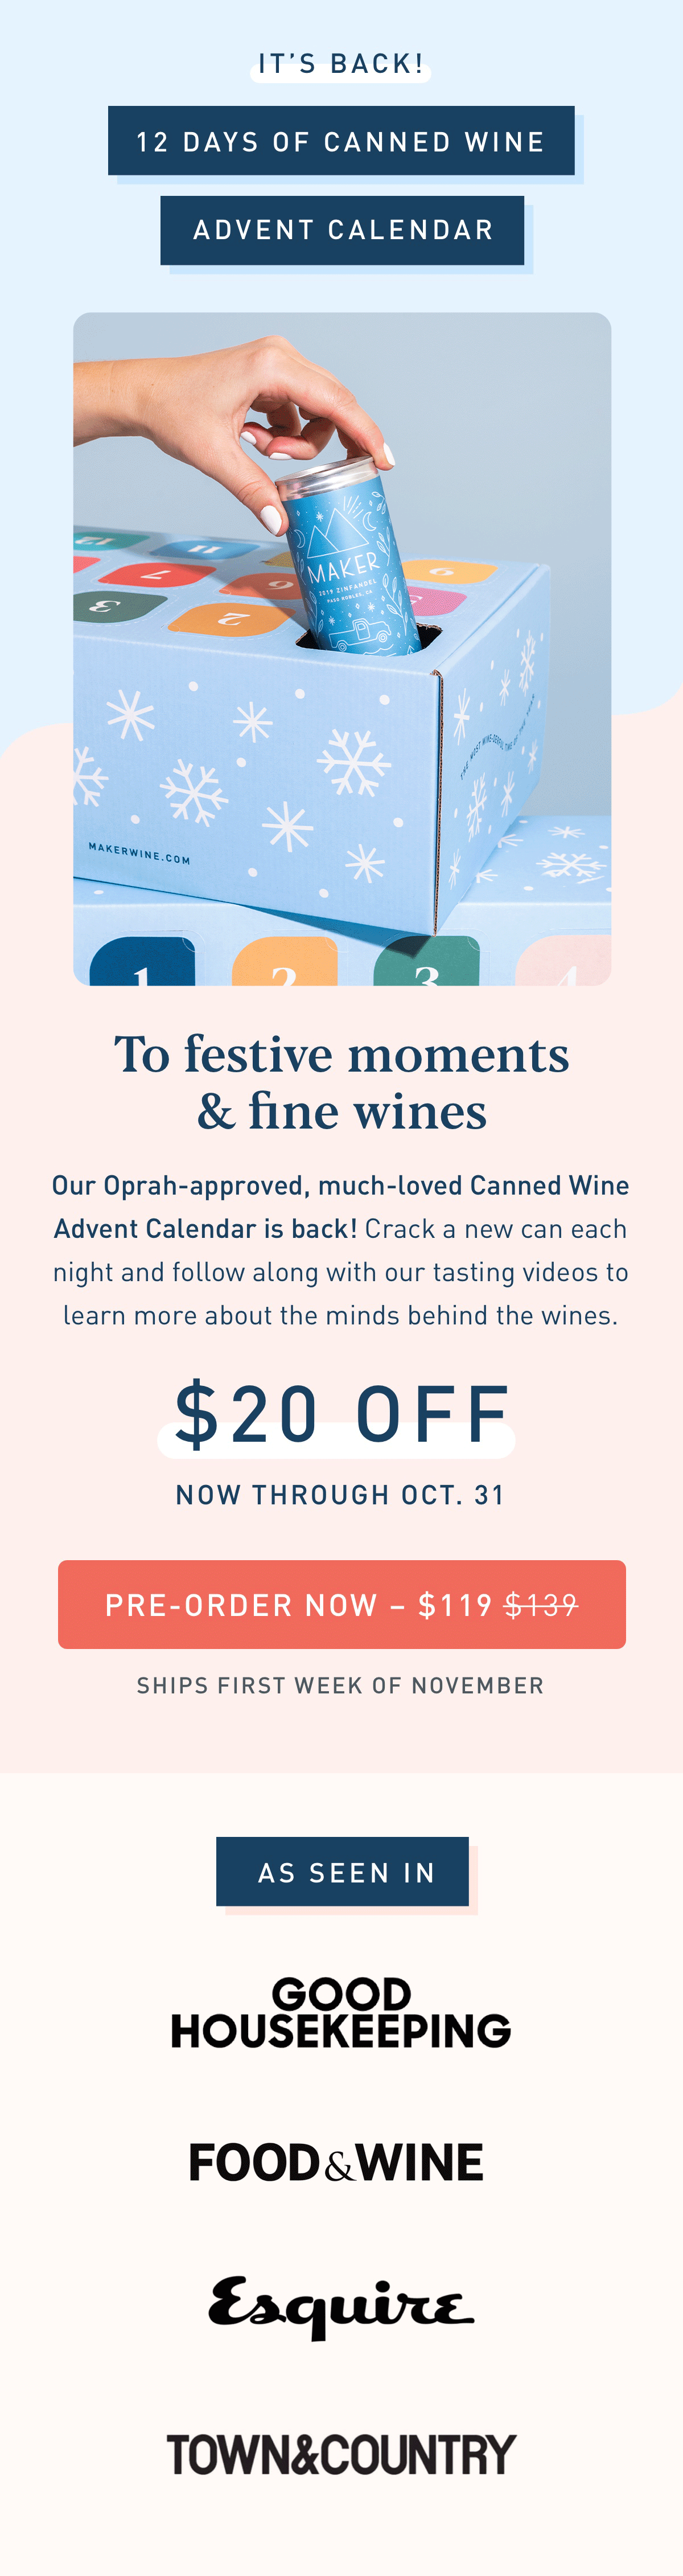Click the 12 Days of Canned Wine banner
683x2576 pixels.
coord(341,141)
